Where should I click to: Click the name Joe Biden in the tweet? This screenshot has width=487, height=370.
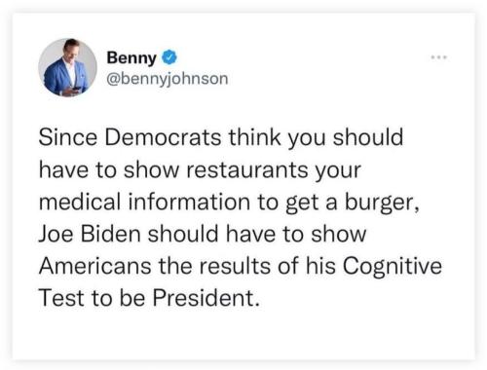tap(90, 234)
